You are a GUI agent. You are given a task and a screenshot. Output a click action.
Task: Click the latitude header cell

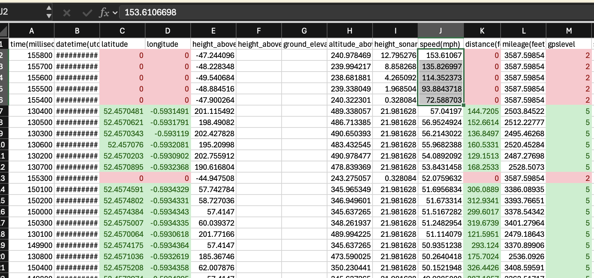[x=122, y=44]
